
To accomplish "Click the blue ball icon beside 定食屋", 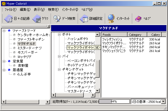I will click(x=9, y=61).
